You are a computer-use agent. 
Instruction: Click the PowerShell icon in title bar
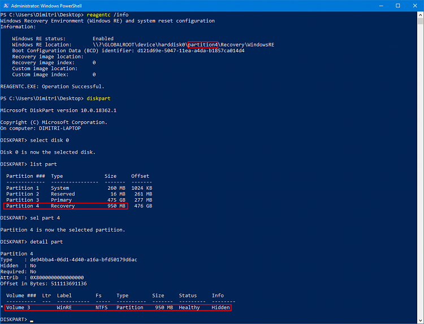tap(6, 6)
